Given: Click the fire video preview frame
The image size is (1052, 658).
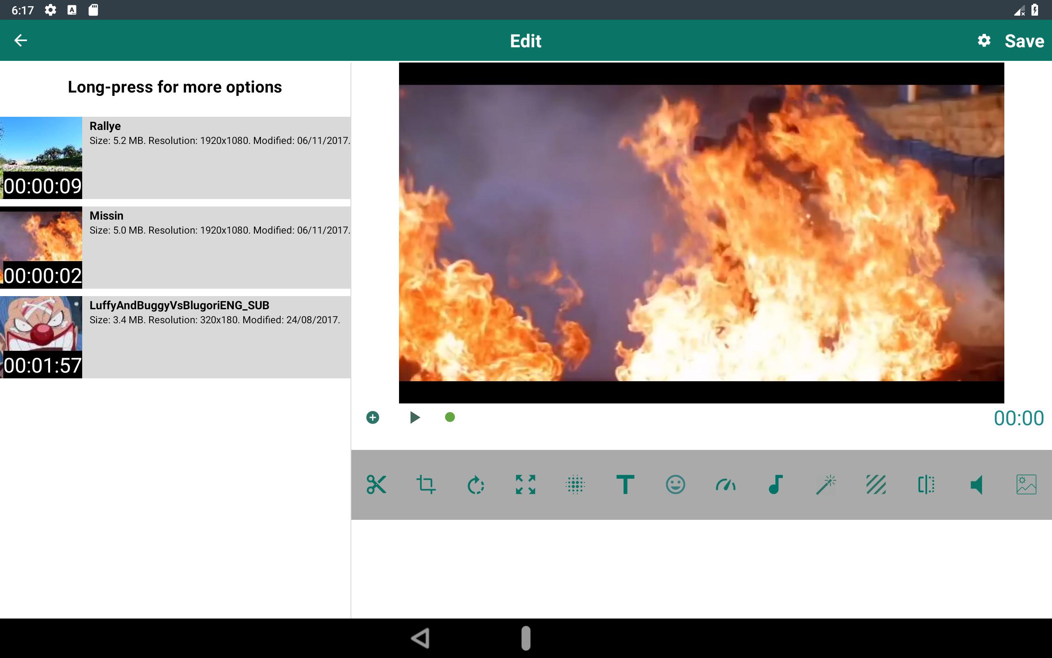Looking at the screenshot, I should [701, 233].
